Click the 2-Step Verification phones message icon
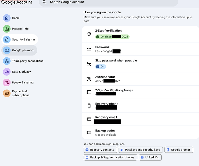The image size is (199, 166). 89,92
